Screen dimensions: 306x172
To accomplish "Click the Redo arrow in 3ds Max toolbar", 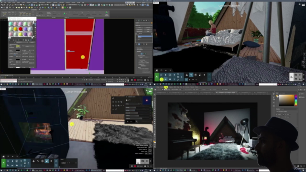I will coord(4,5).
